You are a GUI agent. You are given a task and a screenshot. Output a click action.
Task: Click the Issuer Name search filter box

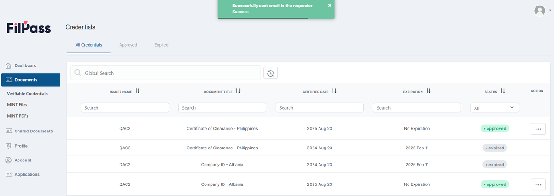[125, 107]
